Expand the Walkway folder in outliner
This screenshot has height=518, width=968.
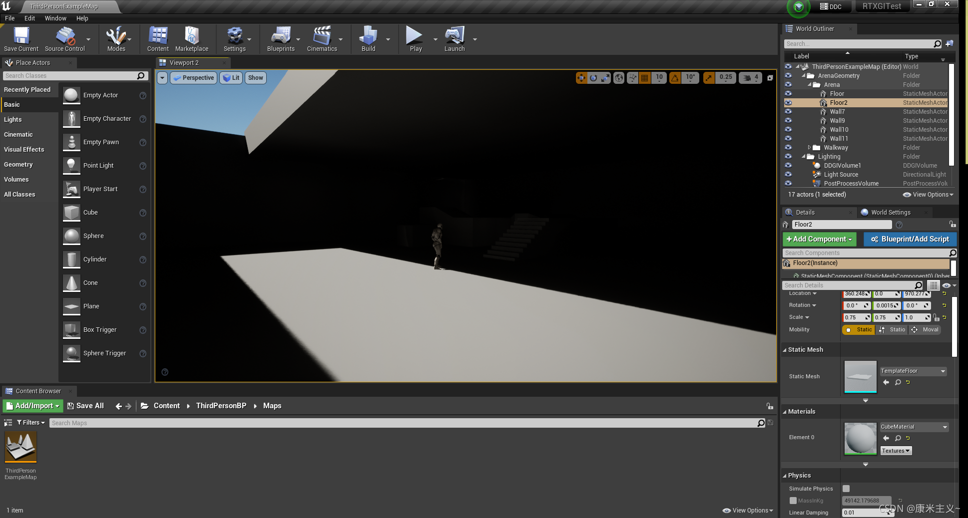point(809,148)
